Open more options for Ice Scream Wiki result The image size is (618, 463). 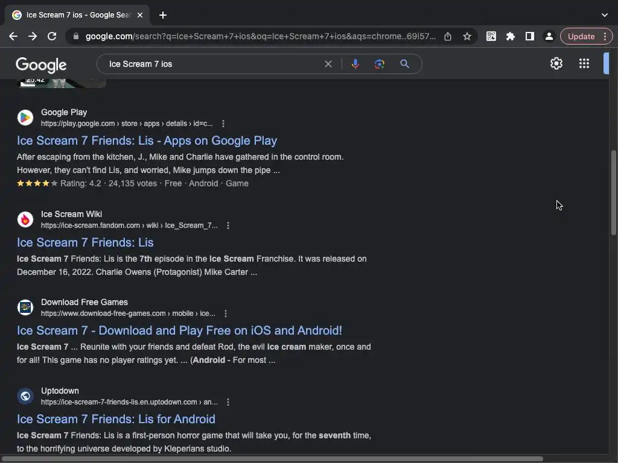[228, 225]
